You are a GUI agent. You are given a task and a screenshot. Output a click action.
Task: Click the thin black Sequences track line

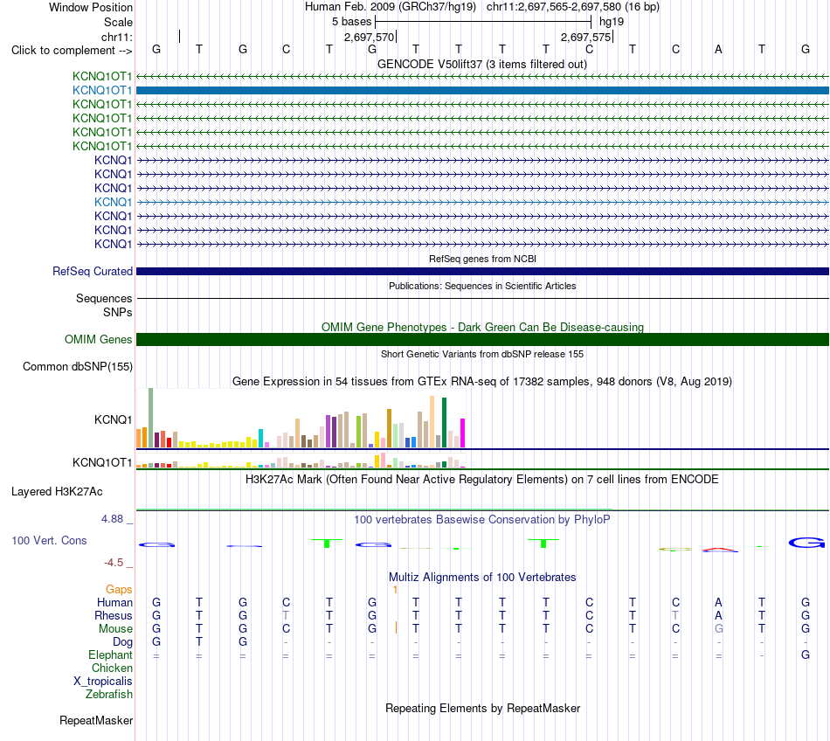[x=482, y=299]
